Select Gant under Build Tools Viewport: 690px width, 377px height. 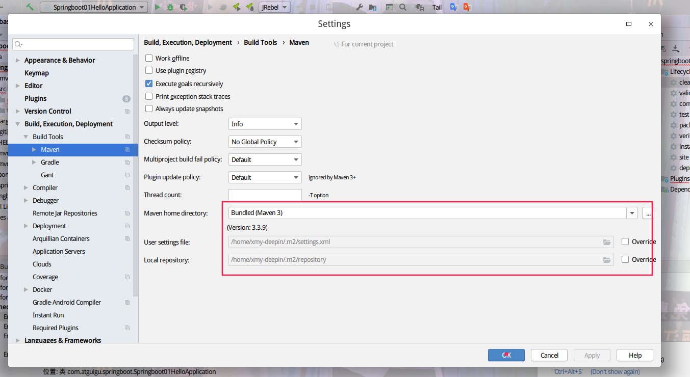pos(47,175)
